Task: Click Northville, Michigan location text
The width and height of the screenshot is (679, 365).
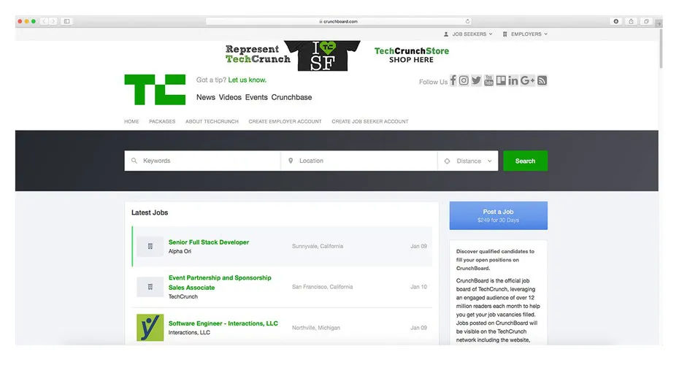Action: (x=315, y=328)
